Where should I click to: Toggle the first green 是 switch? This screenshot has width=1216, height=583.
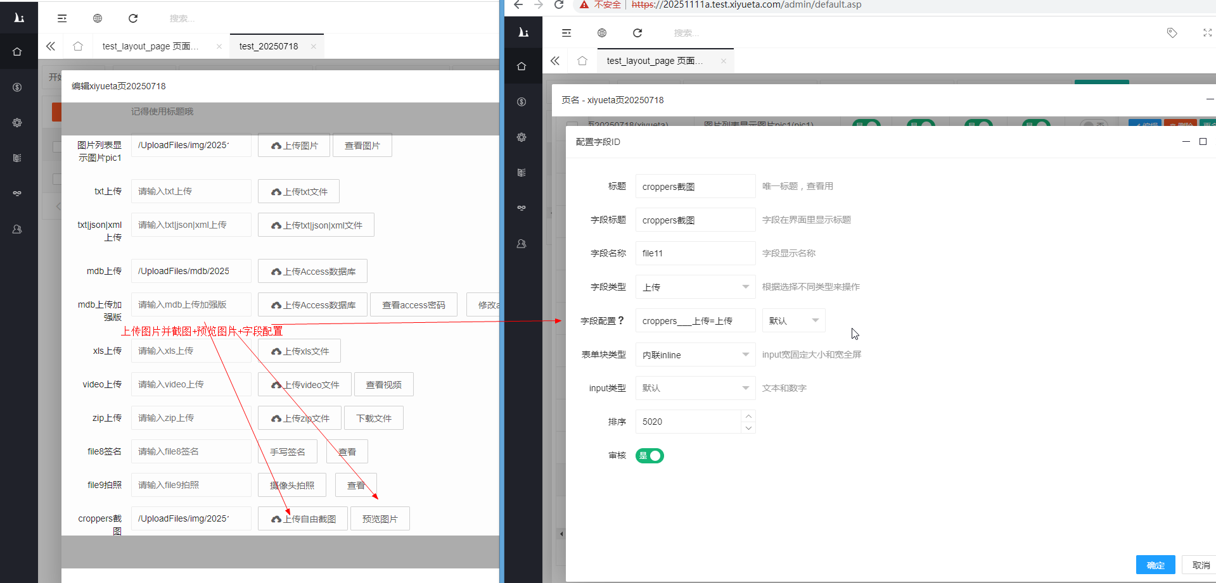point(867,124)
